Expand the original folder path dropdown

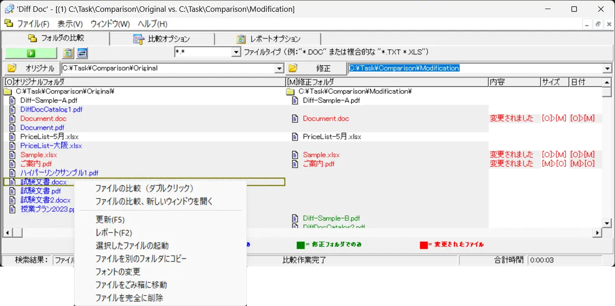(x=279, y=68)
